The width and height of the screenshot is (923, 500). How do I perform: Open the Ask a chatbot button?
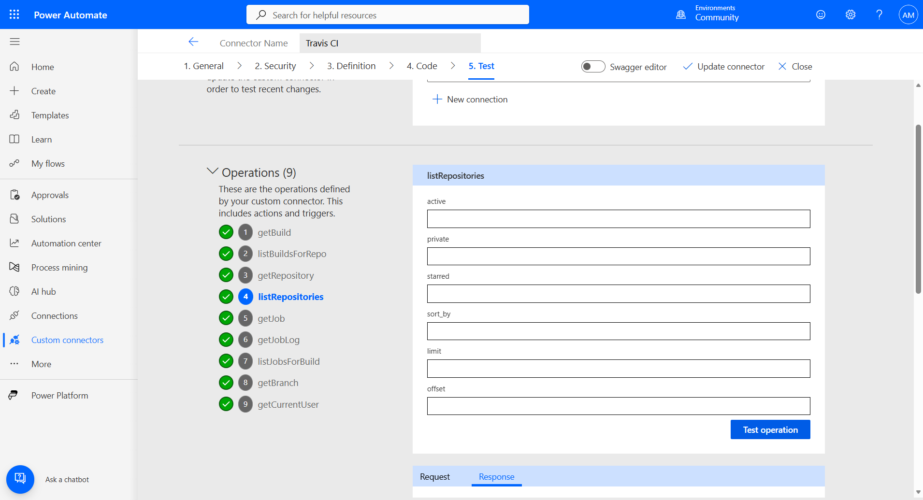[20, 479]
